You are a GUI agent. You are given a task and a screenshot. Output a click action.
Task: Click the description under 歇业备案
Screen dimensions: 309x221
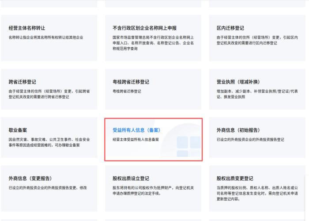pos(49,142)
